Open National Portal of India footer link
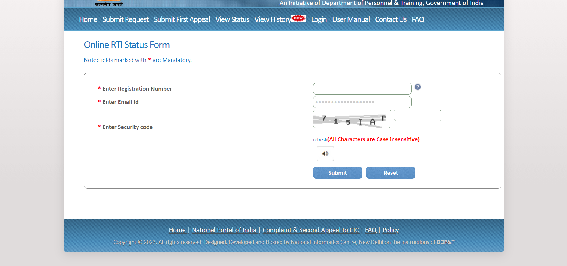This screenshot has height=266, width=567. point(224,230)
